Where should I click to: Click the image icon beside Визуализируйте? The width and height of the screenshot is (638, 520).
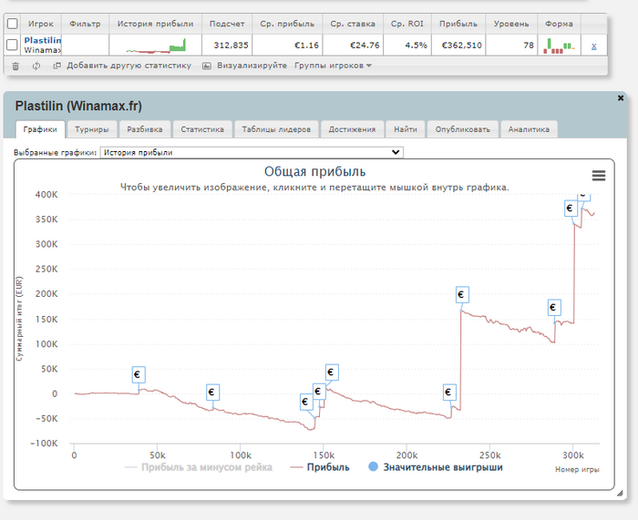click(x=207, y=66)
